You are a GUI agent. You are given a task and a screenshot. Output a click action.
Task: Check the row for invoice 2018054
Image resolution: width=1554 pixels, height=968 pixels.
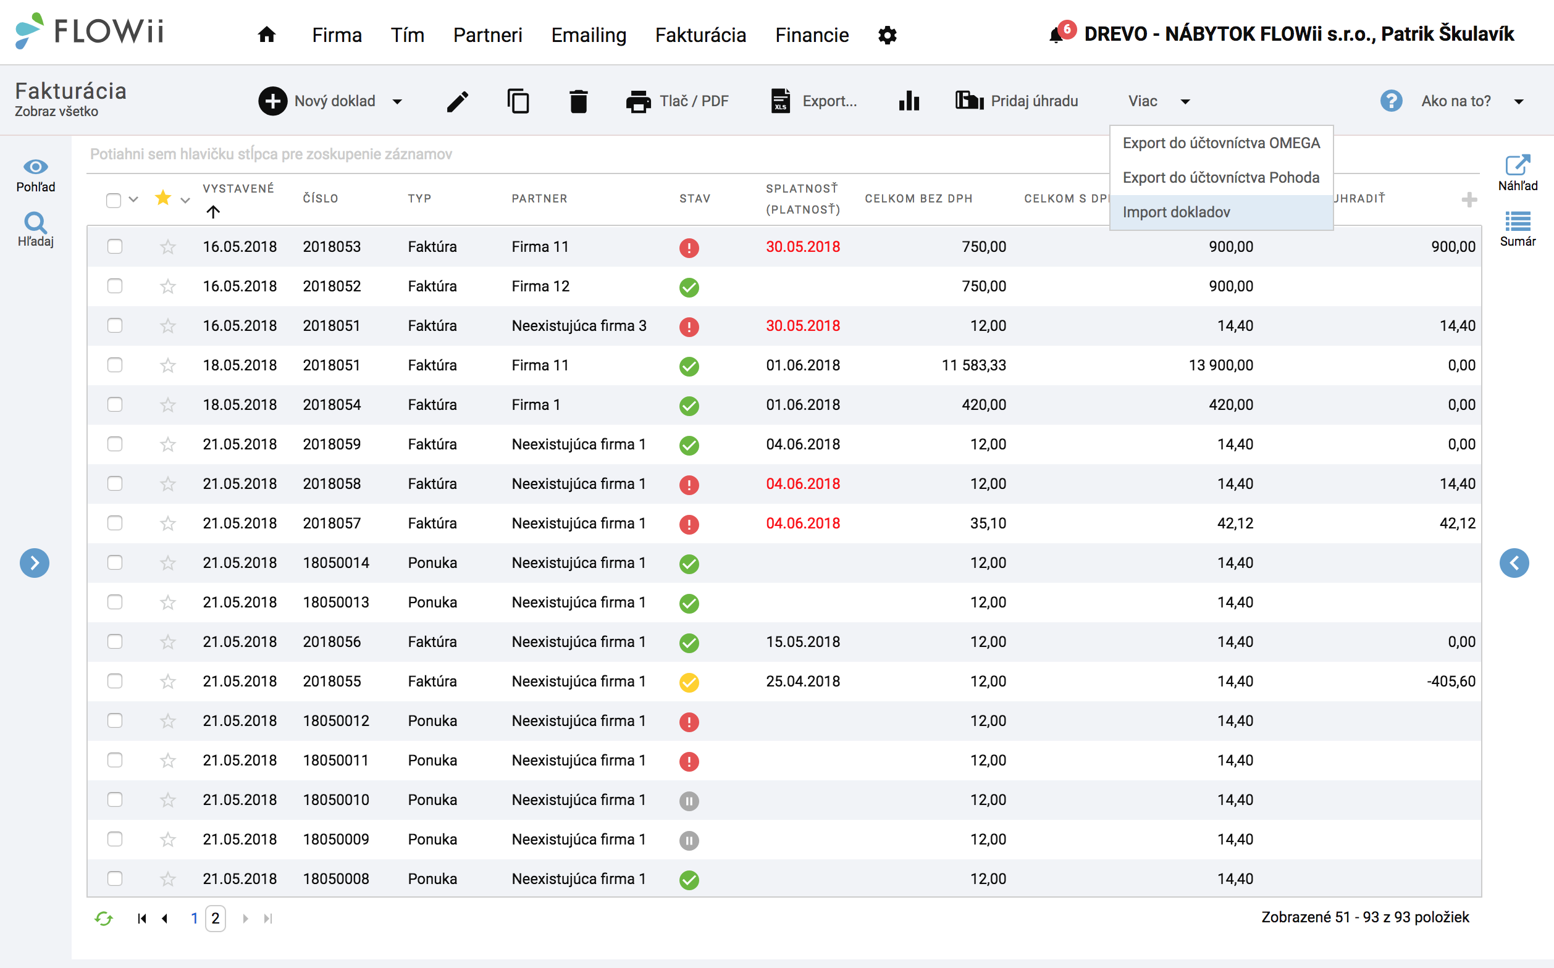point(115,404)
